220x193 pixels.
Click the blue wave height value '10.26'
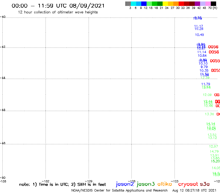point(199,29)
